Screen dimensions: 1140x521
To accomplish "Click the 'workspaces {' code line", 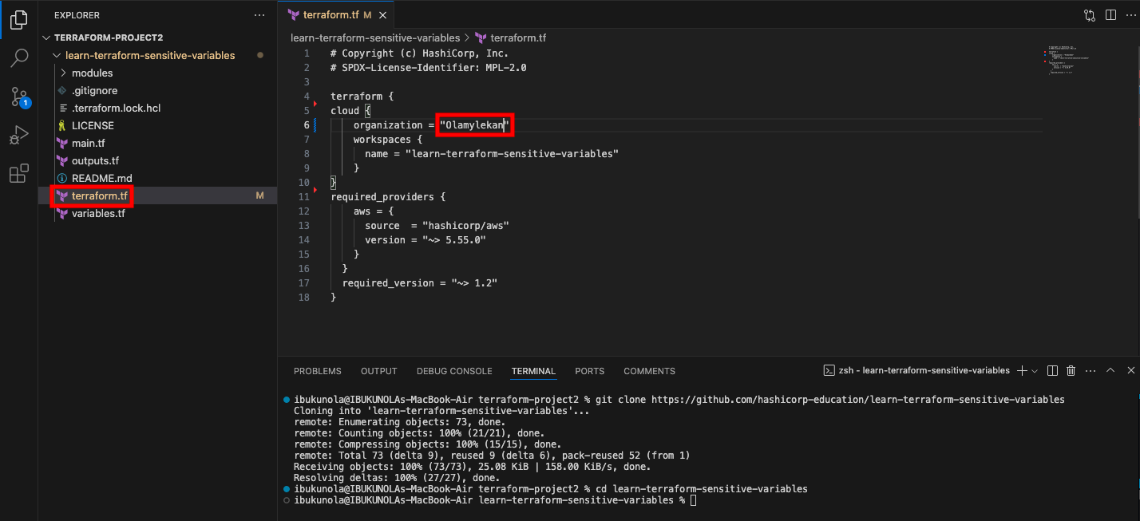I will (x=388, y=140).
